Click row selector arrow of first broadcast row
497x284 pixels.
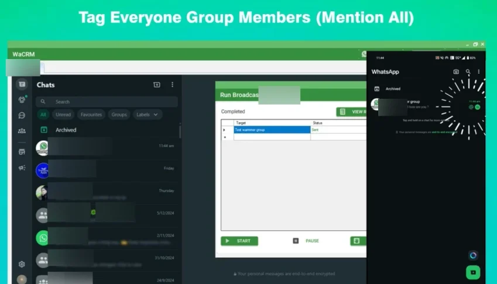click(224, 130)
